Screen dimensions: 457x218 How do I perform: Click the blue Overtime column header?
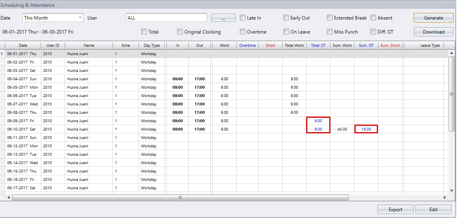[x=247, y=46]
